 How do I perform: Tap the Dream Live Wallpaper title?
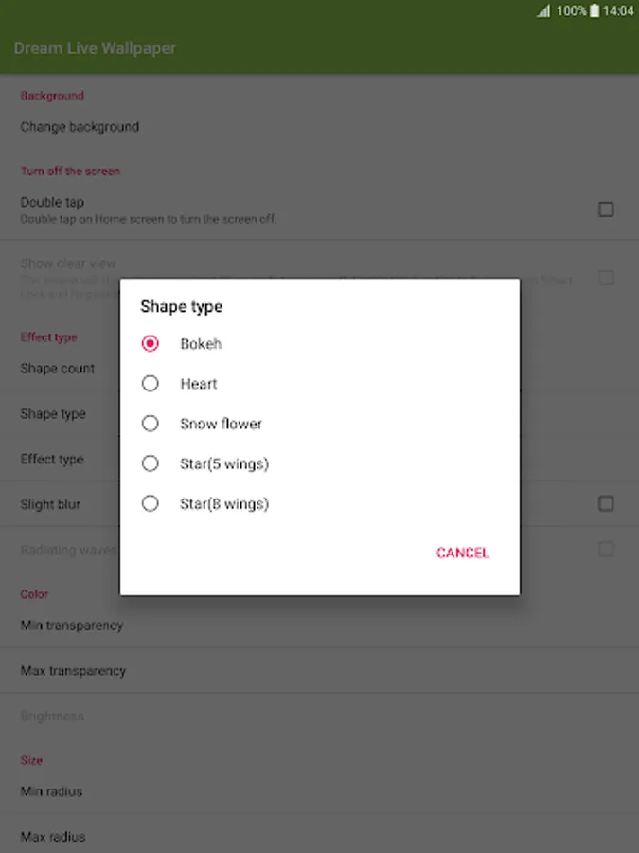(x=95, y=48)
